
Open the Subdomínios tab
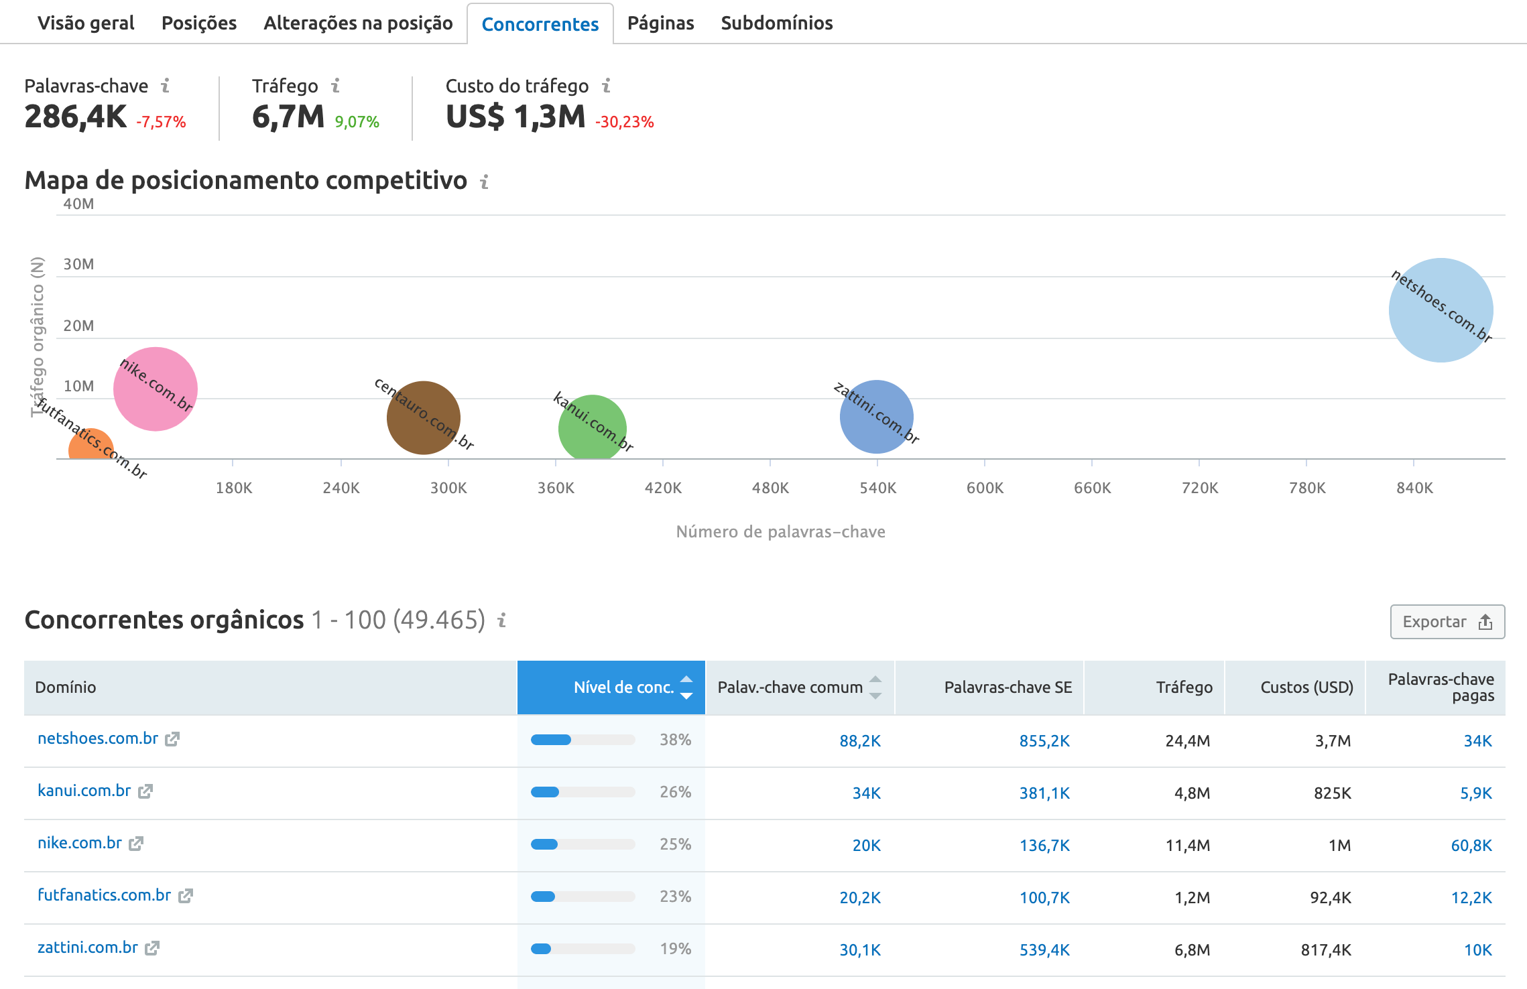point(777,23)
